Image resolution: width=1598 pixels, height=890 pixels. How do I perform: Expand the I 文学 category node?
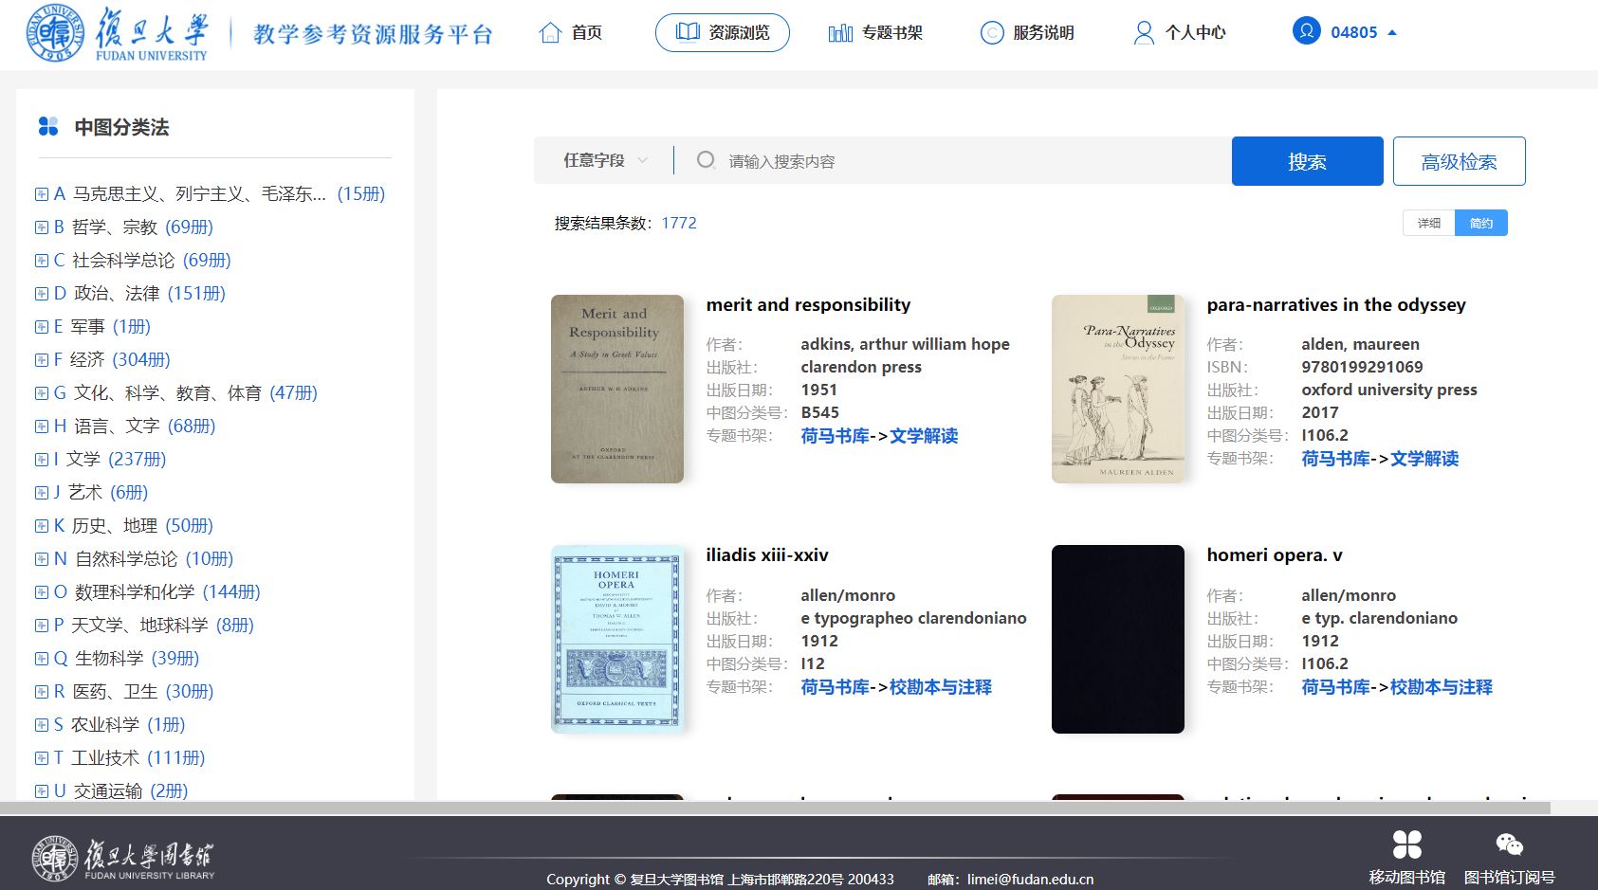[x=42, y=460]
